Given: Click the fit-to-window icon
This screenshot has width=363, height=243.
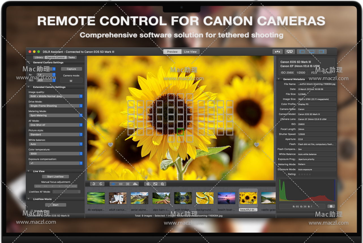Looking at the screenshot, I should (x=155, y=184).
